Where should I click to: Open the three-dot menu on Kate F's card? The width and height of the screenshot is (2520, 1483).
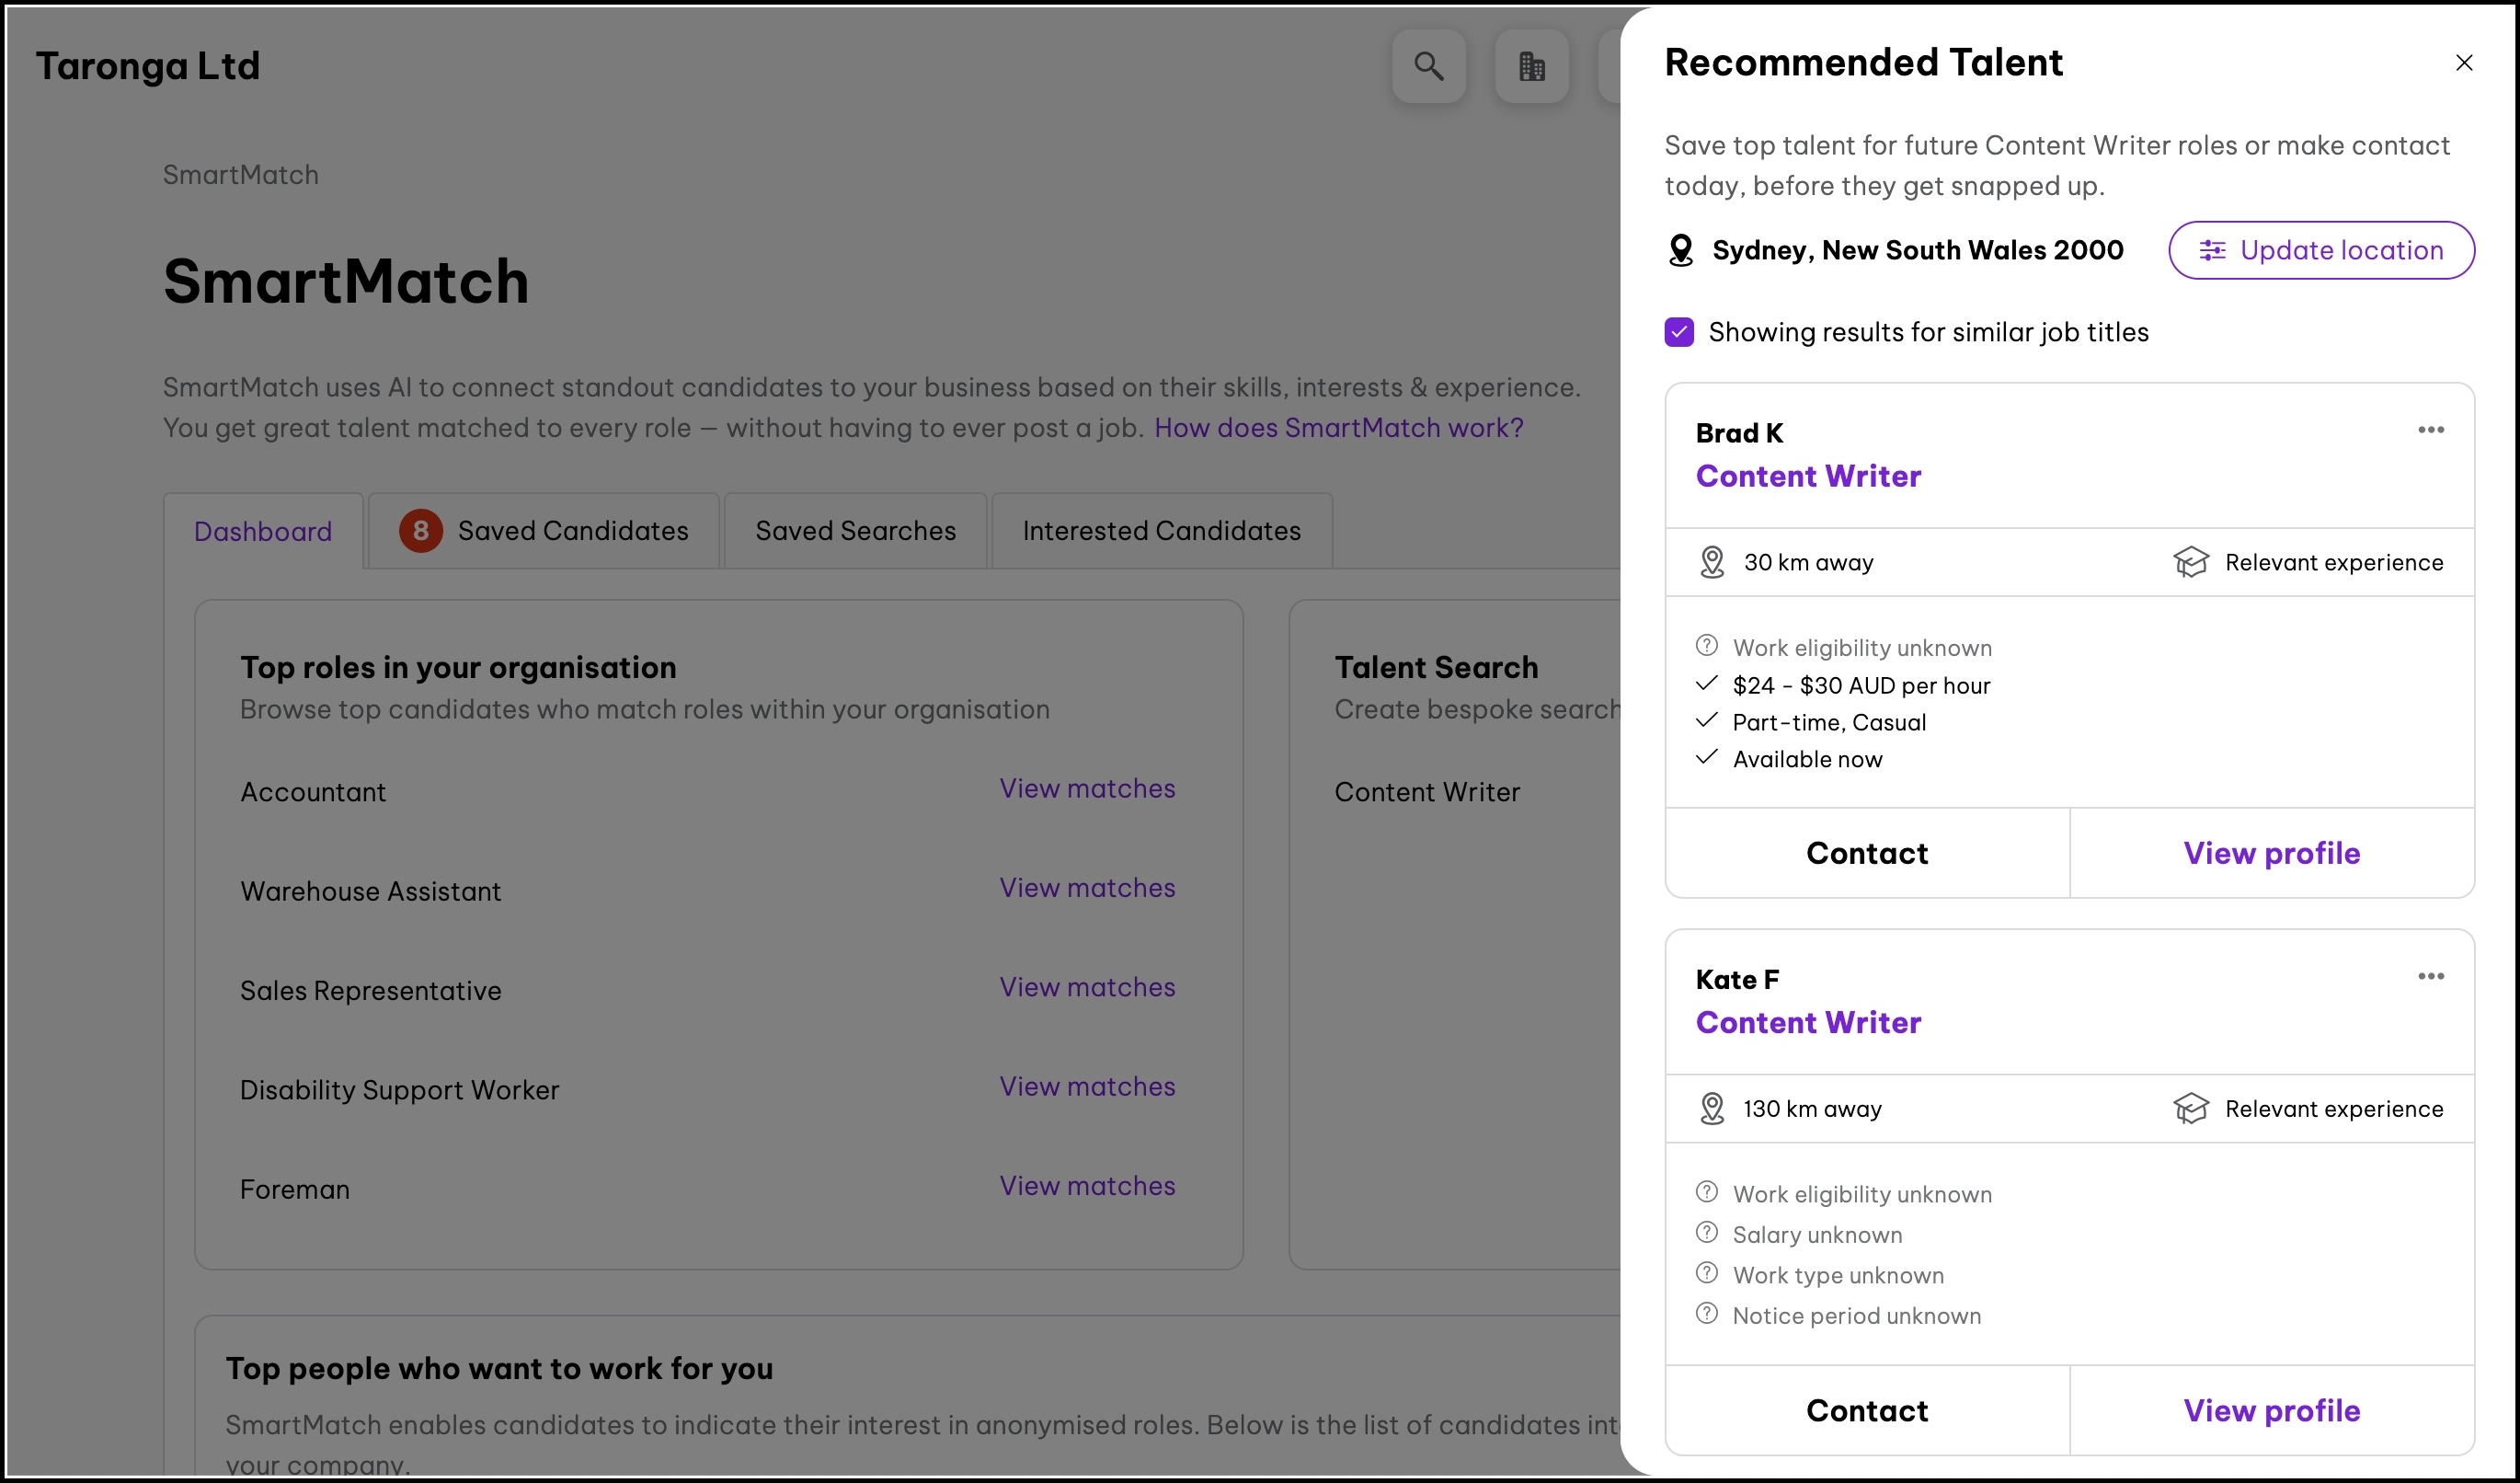[x=2430, y=976]
